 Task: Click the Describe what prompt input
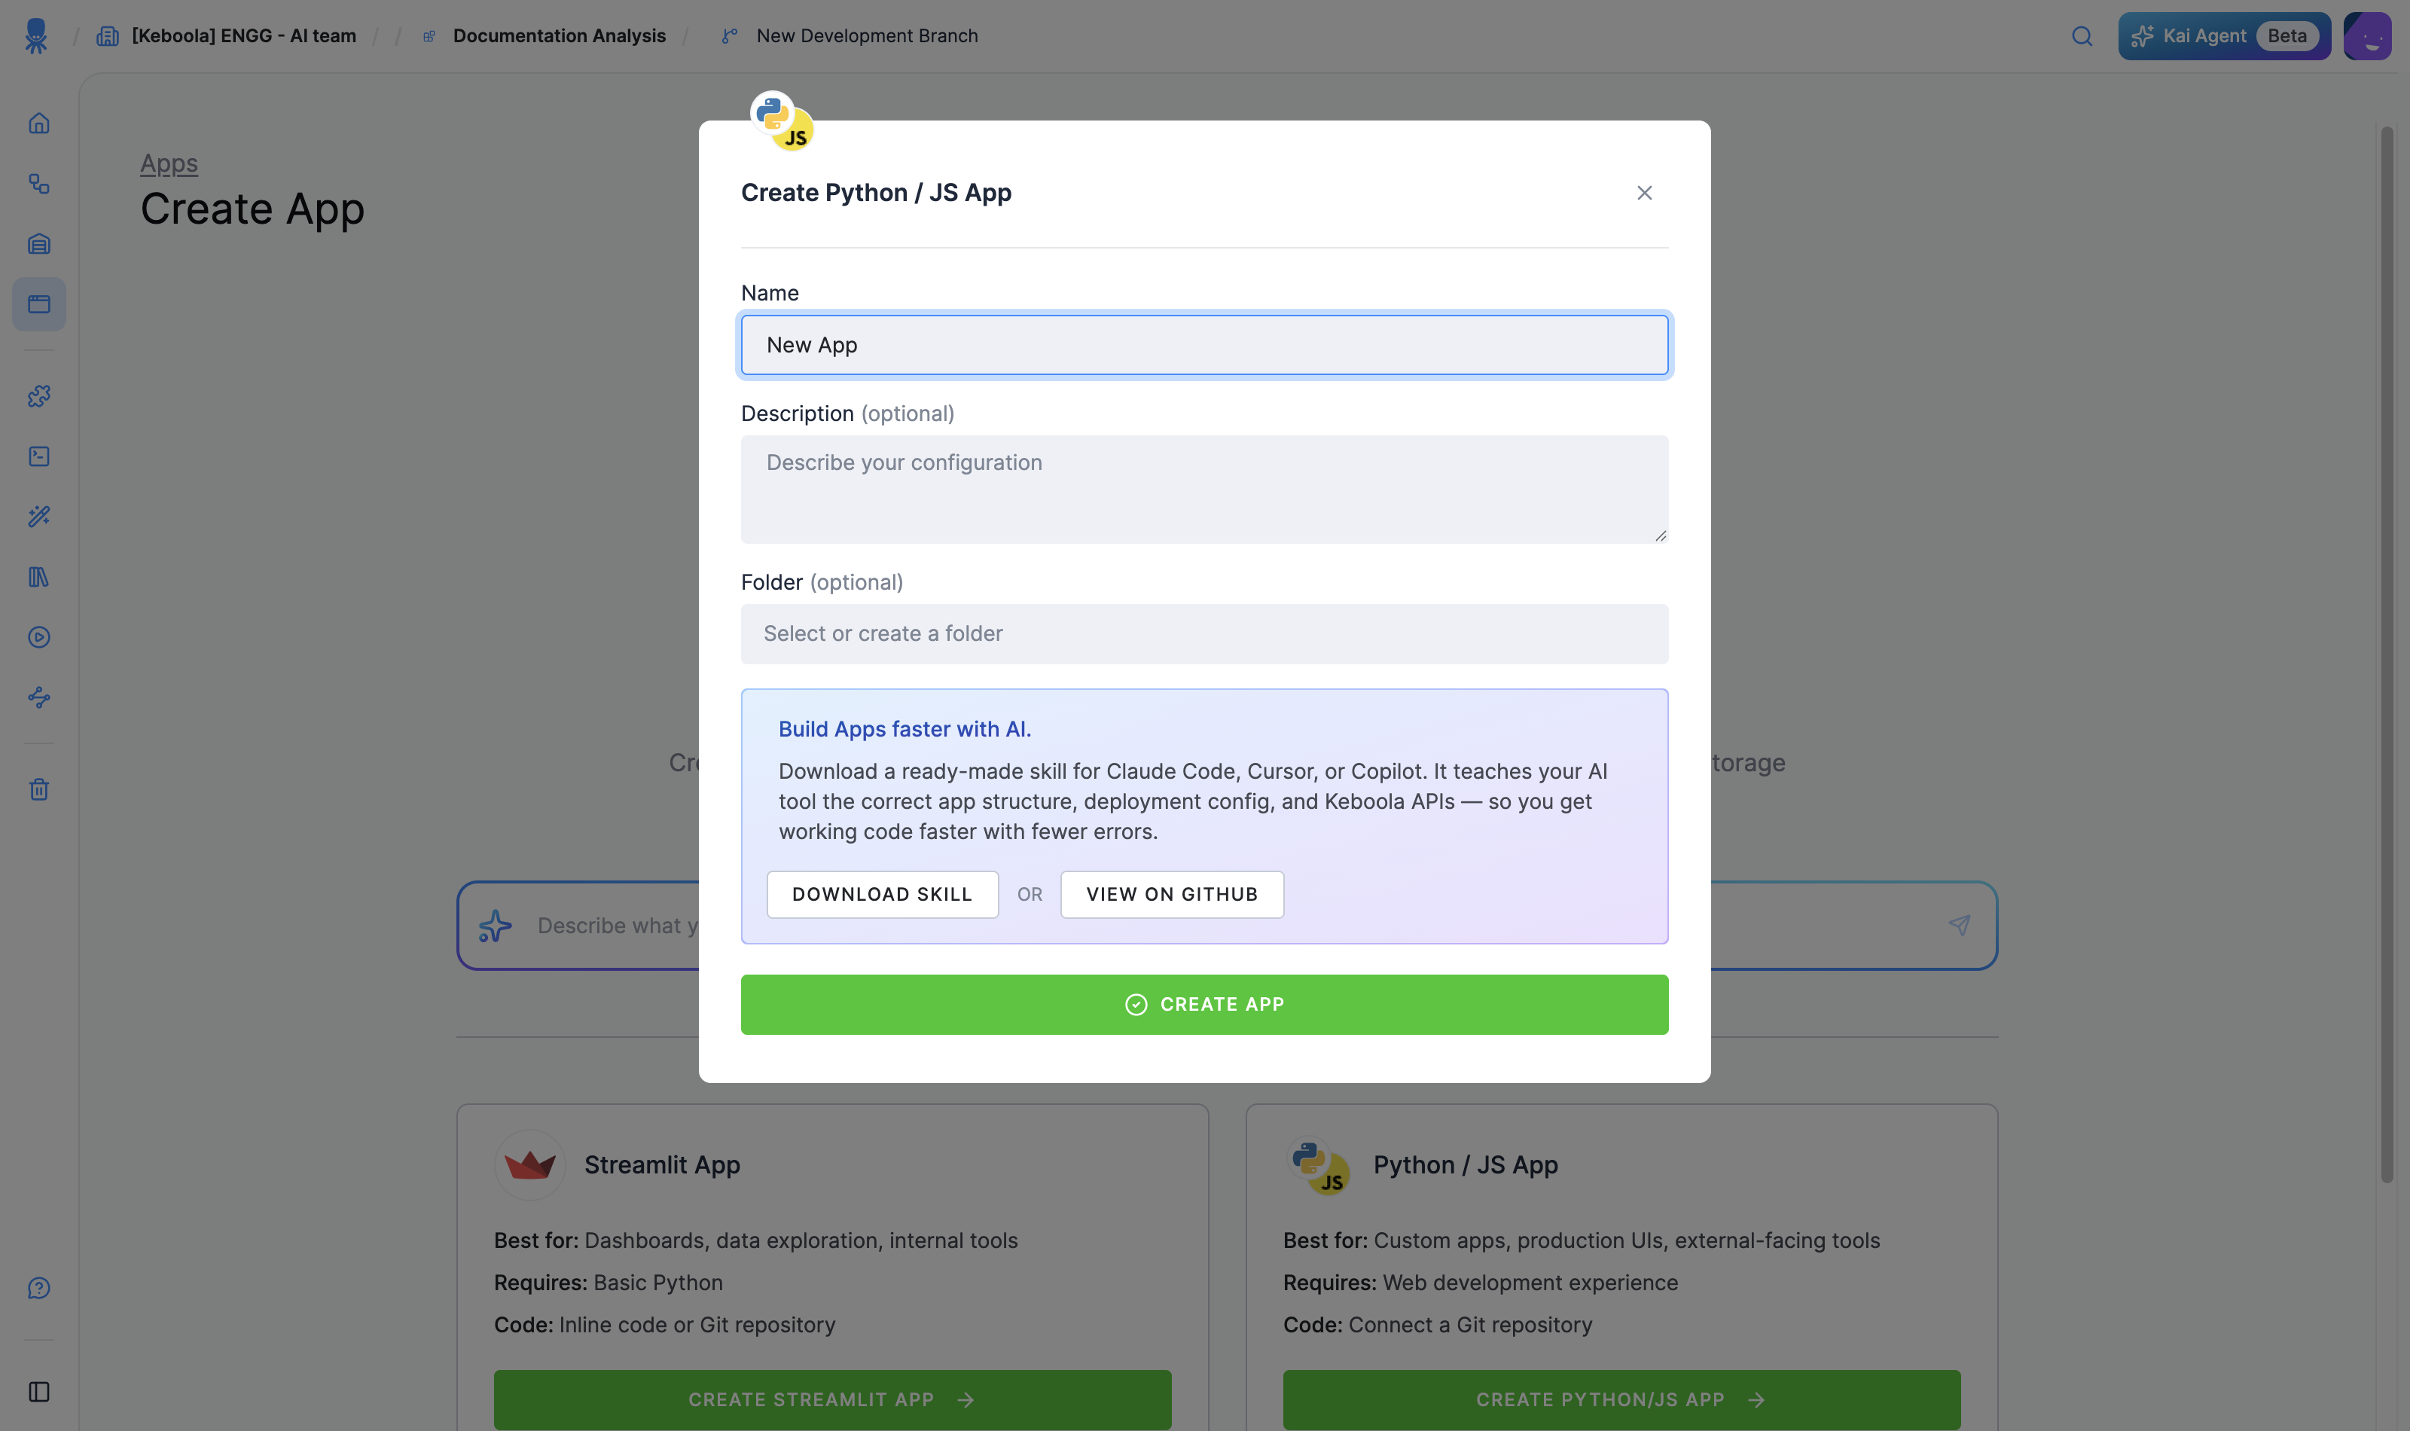pos(617,926)
